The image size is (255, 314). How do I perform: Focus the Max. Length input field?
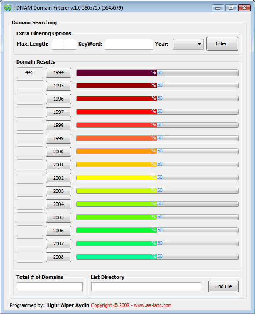click(x=64, y=44)
